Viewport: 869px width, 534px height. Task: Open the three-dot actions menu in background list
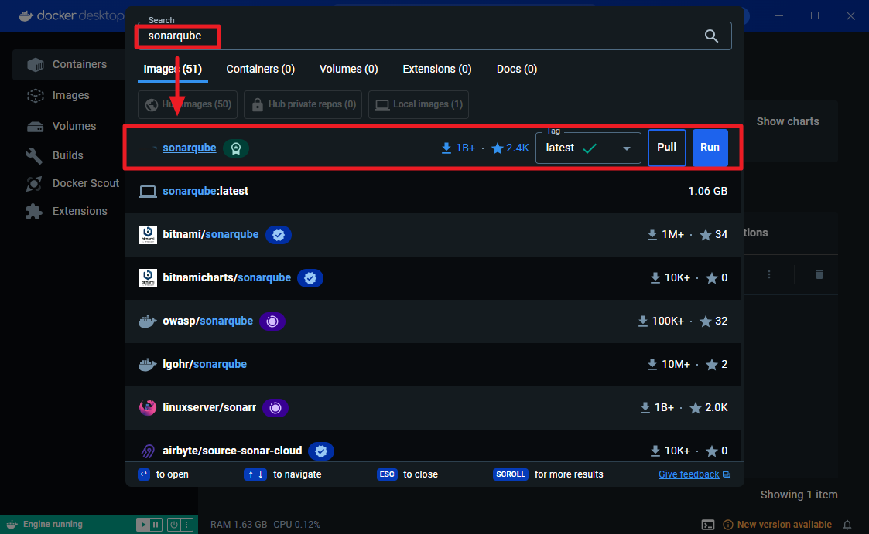pos(768,274)
